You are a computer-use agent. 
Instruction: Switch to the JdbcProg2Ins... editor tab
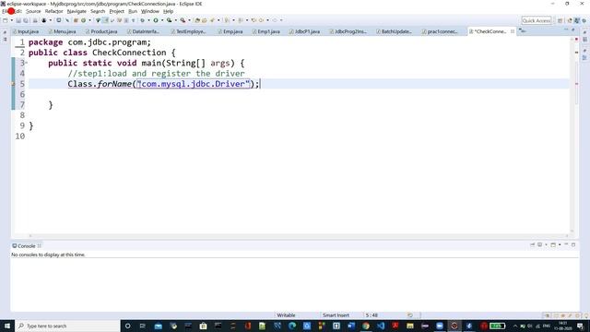pos(348,31)
